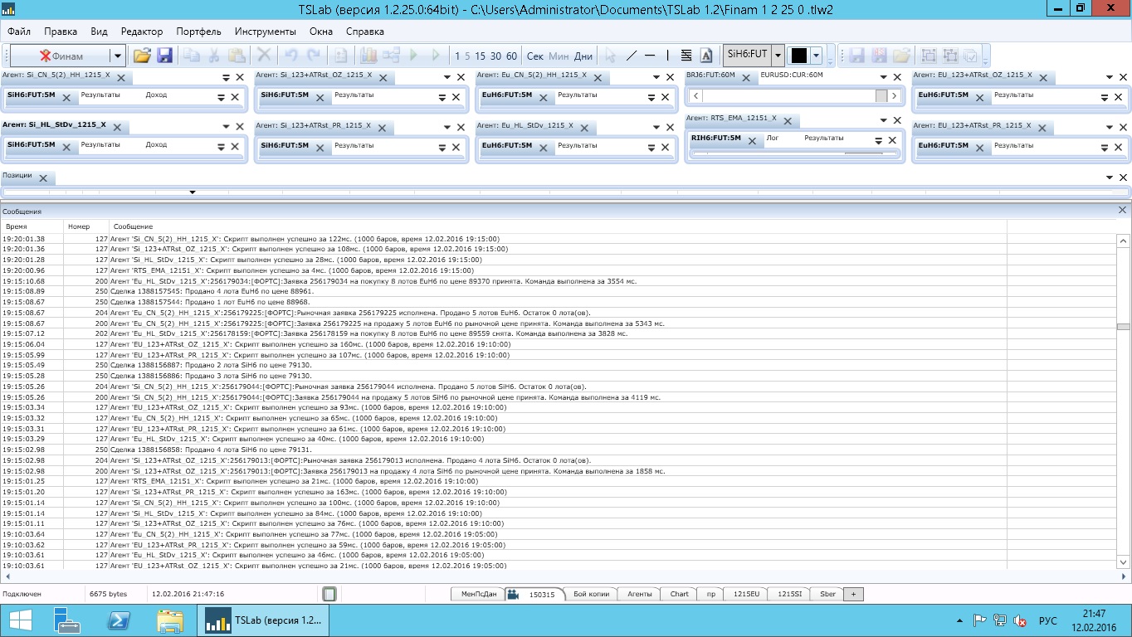Add a new workspace tab with plus
The width and height of the screenshot is (1132, 637).
(x=854, y=594)
